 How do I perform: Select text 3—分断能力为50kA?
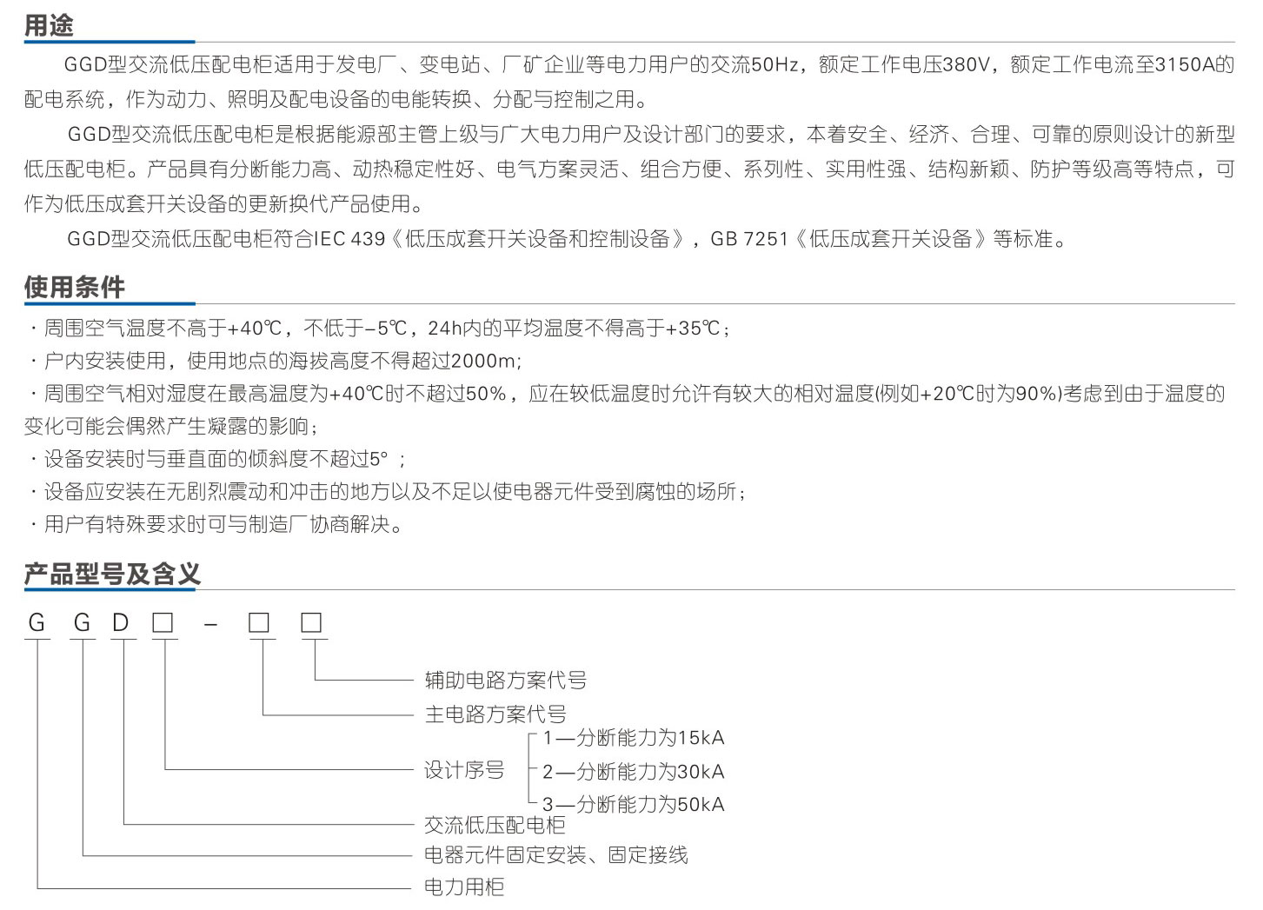pyautogui.click(x=634, y=804)
